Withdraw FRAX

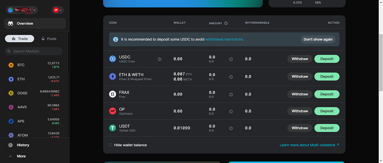[x=300, y=94]
